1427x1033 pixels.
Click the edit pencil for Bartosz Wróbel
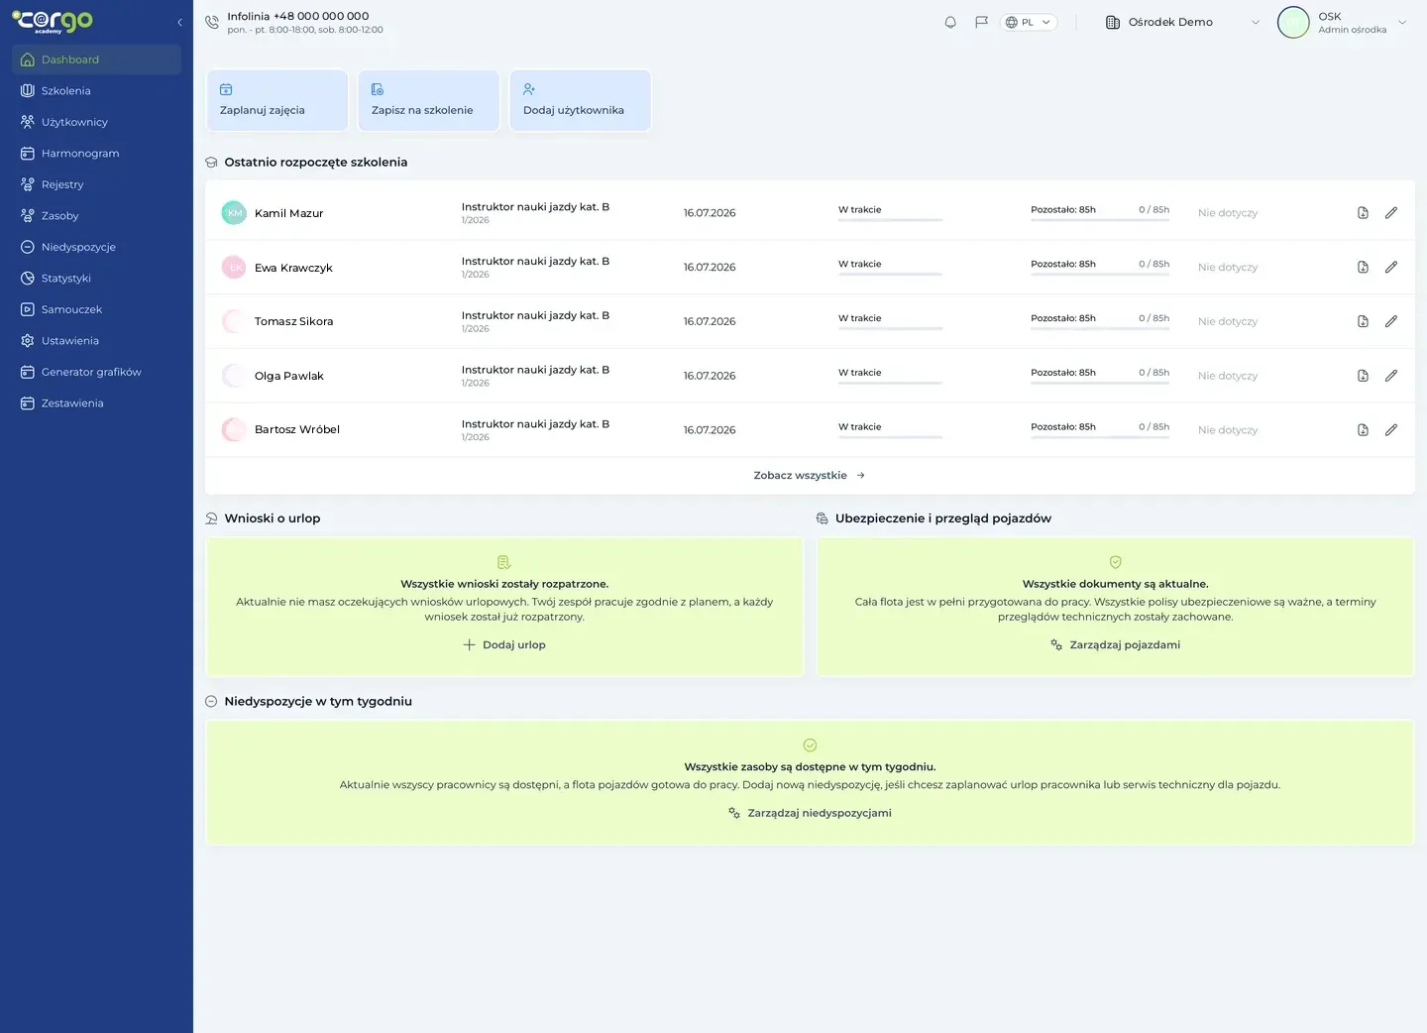tap(1391, 430)
